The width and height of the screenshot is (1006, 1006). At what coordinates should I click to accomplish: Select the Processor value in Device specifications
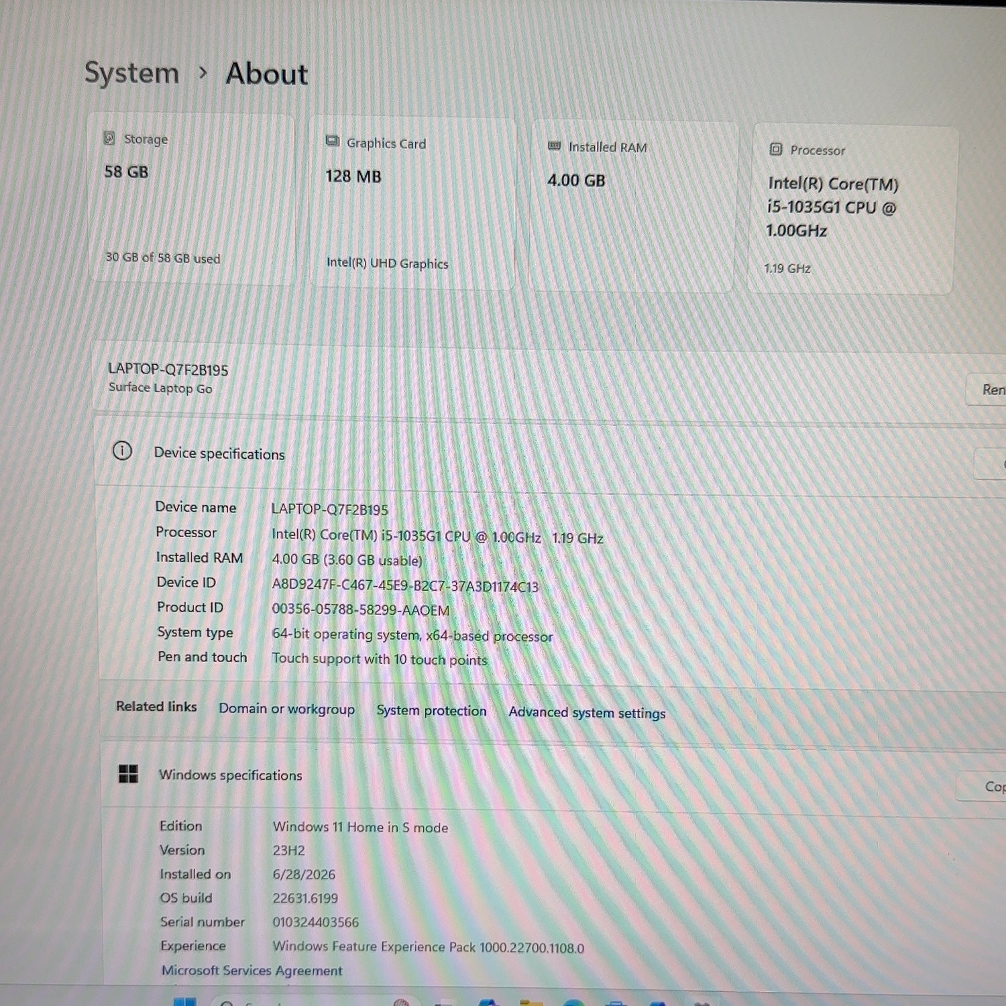click(x=437, y=537)
